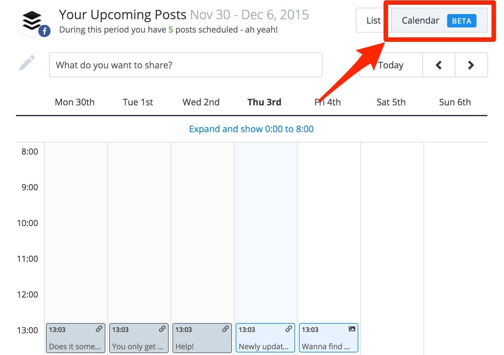Click the link icon on Tuesday's 13:03 post
This screenshot has height=355, width=504.
[162, 329]
